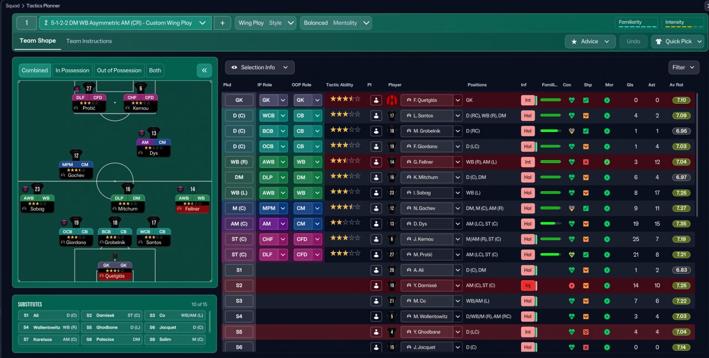The height and width of the screenshot is (358, 709).
Task: Click familiarity bar for D. Dys
Action: (551, 224)
